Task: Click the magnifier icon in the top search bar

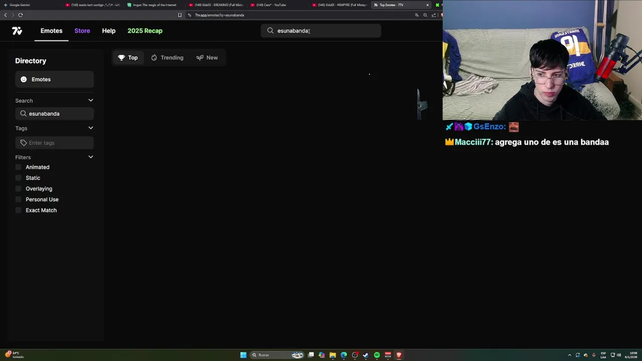Action: 270,31
